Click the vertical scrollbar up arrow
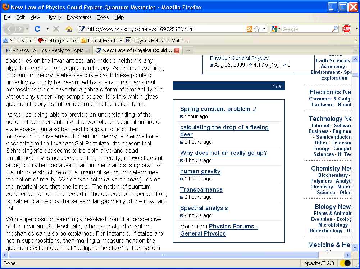This screenshot has height=269, width=360. pos(355,59)
